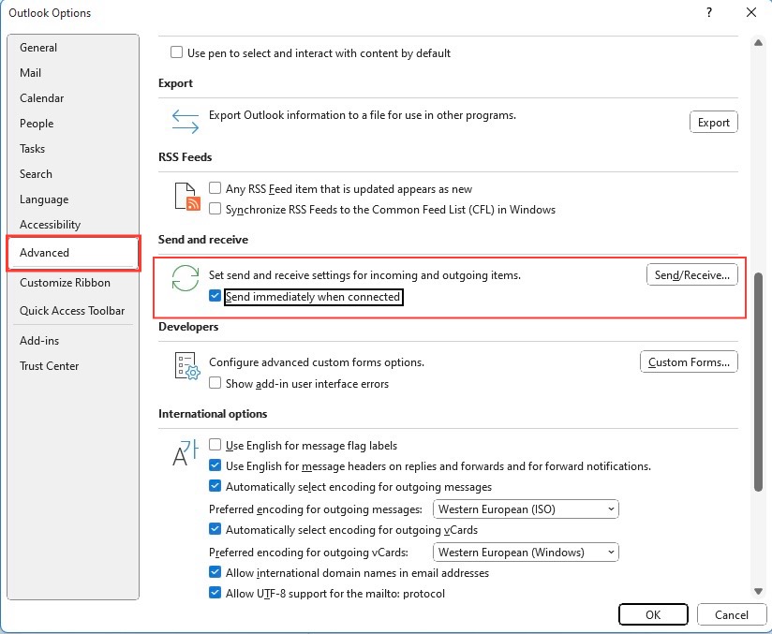Click the custom forms developer icon

(187, 366)
